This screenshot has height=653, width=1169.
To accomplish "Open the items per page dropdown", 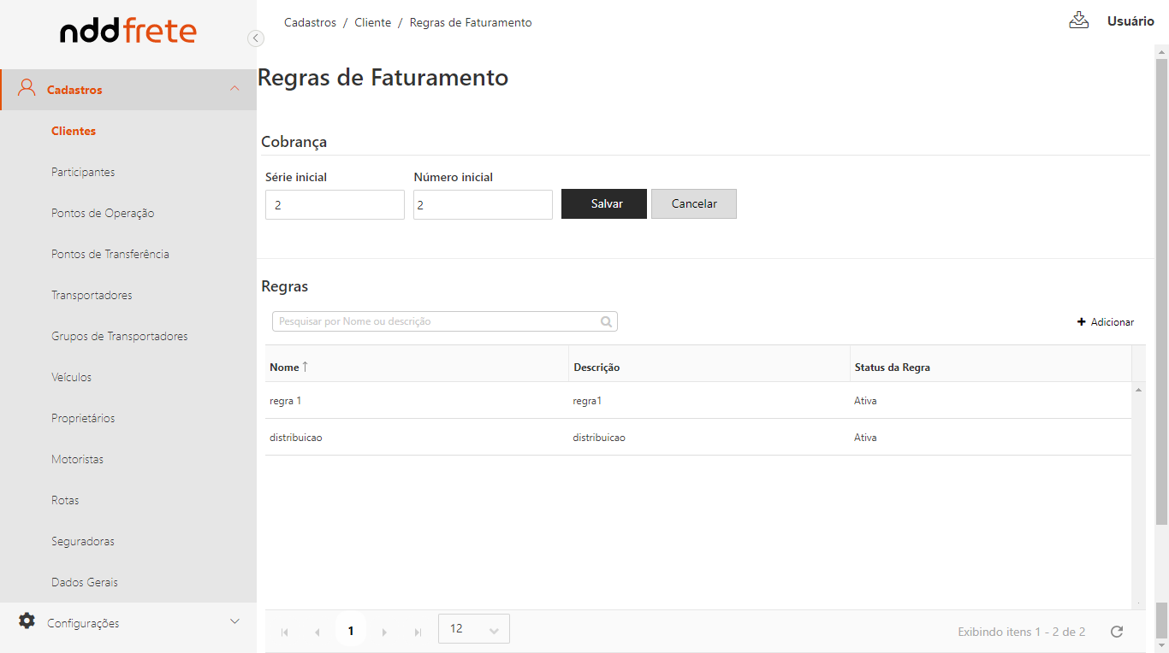I will point(474,629).
